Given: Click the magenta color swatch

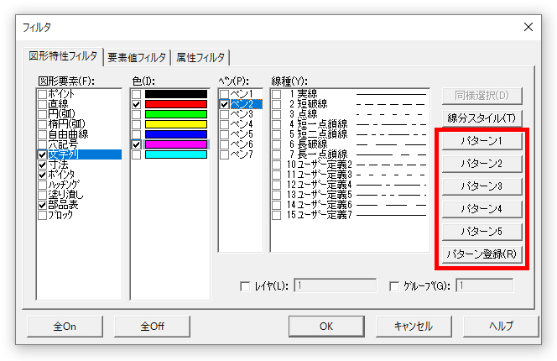Looking at the screenshot, I should [176, 144].
